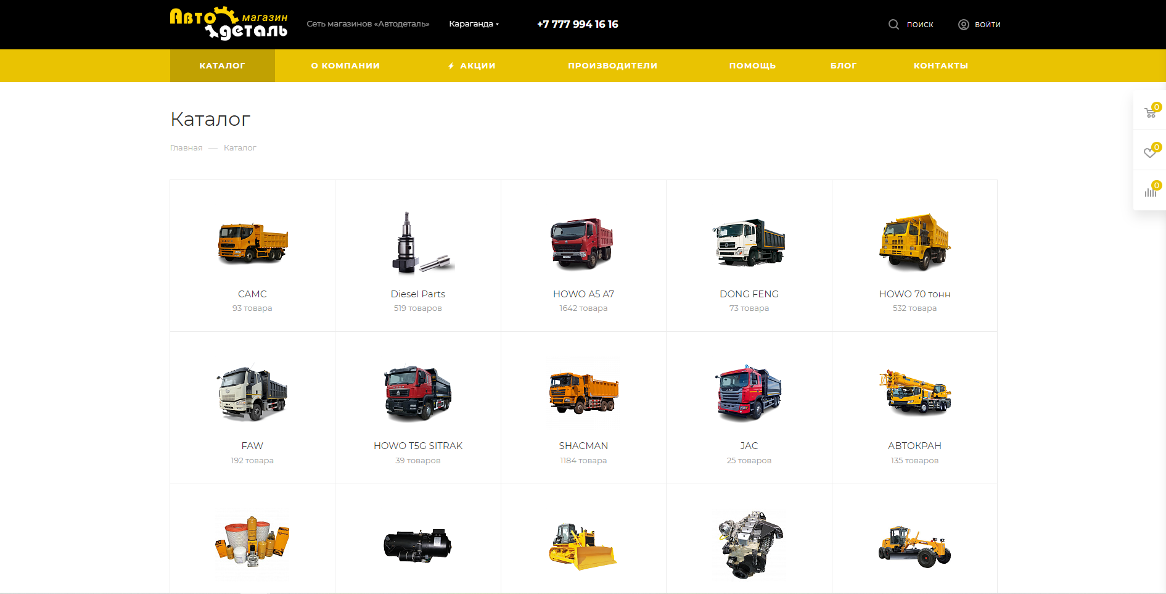1166x594 pixels.
Task: Click the '1642 товара' count text
Action: coord(583,308)
